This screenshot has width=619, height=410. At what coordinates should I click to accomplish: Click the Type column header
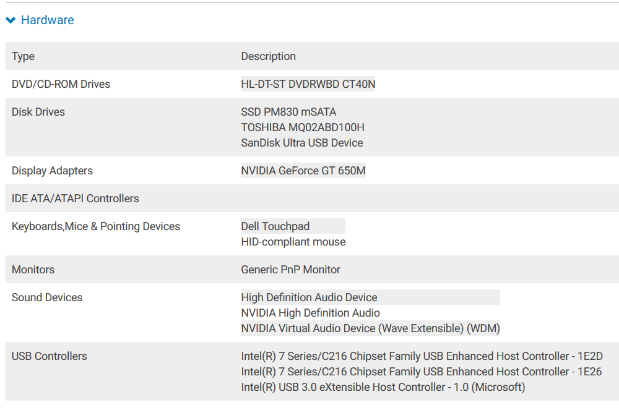point(23,56)
